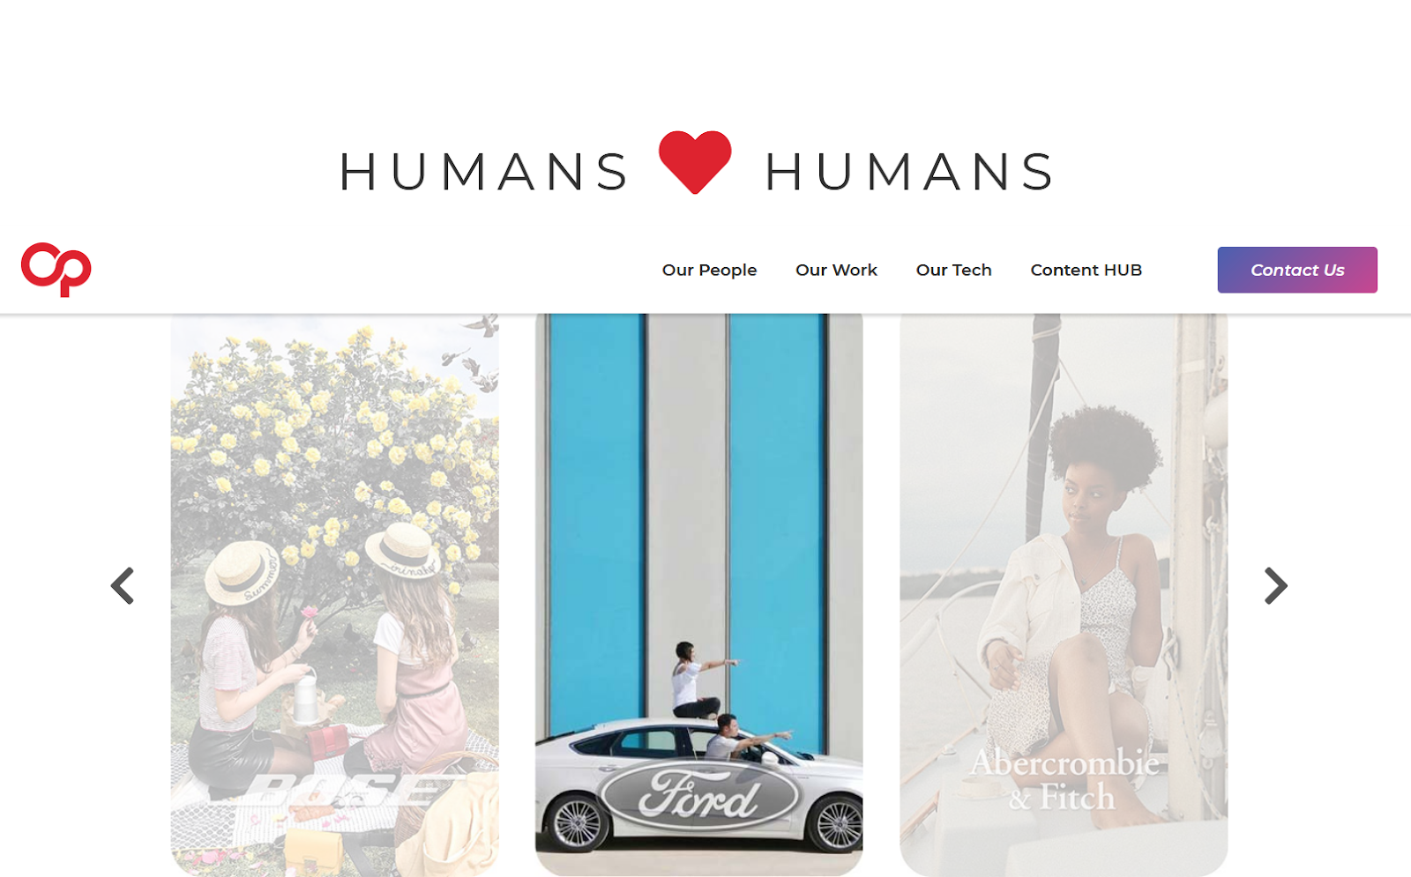1411x877 pixels.
Task: Click the left HUMANS heading text
Action: (x=485, y=172)
